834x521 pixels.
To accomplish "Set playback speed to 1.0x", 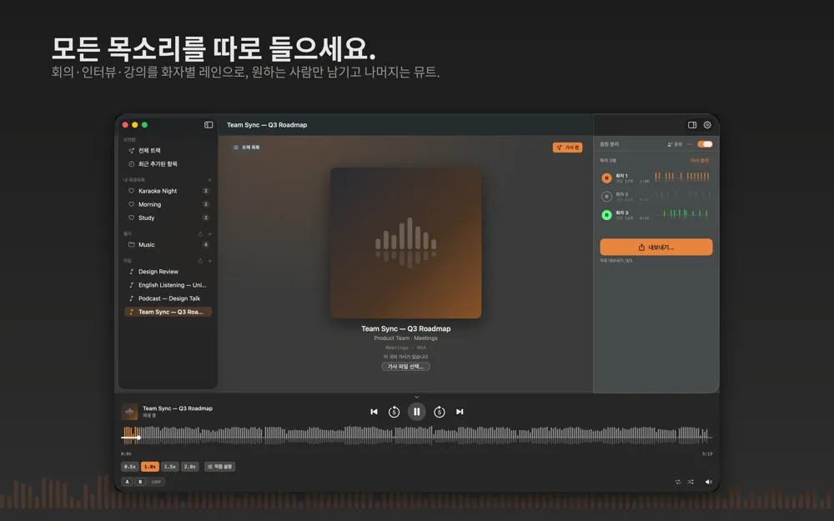I will click(150, 466).
